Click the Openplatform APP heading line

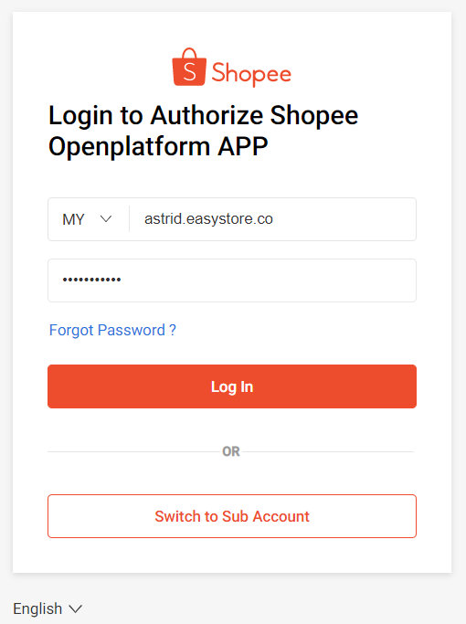[158, 146]
